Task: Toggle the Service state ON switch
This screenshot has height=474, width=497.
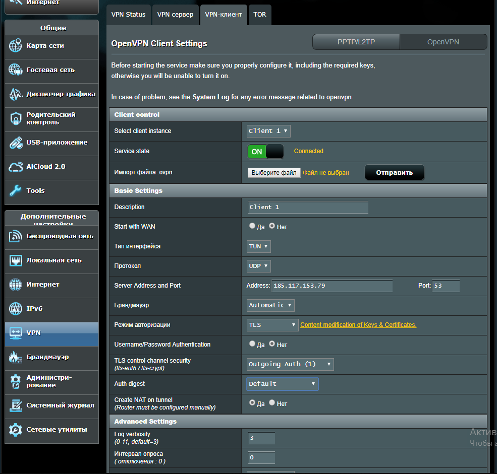Action: 265,152
